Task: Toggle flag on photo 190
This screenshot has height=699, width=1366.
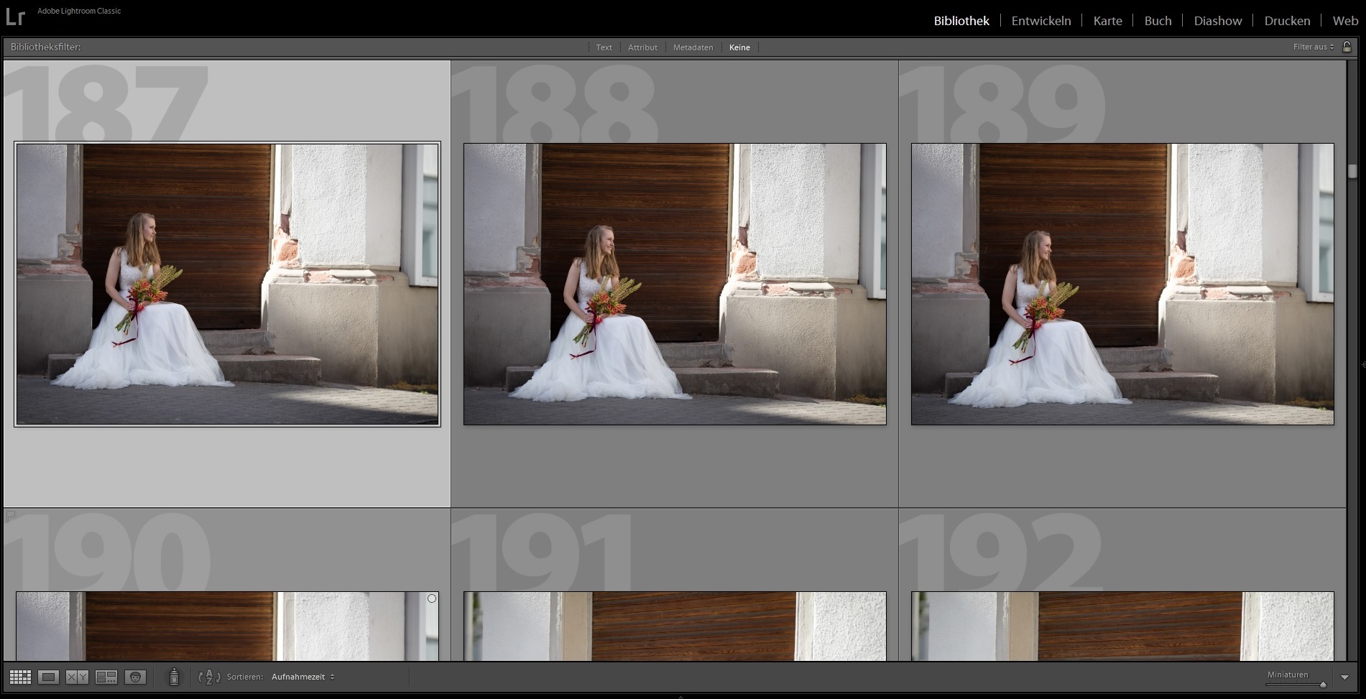Action: click(x=10, y=515)
